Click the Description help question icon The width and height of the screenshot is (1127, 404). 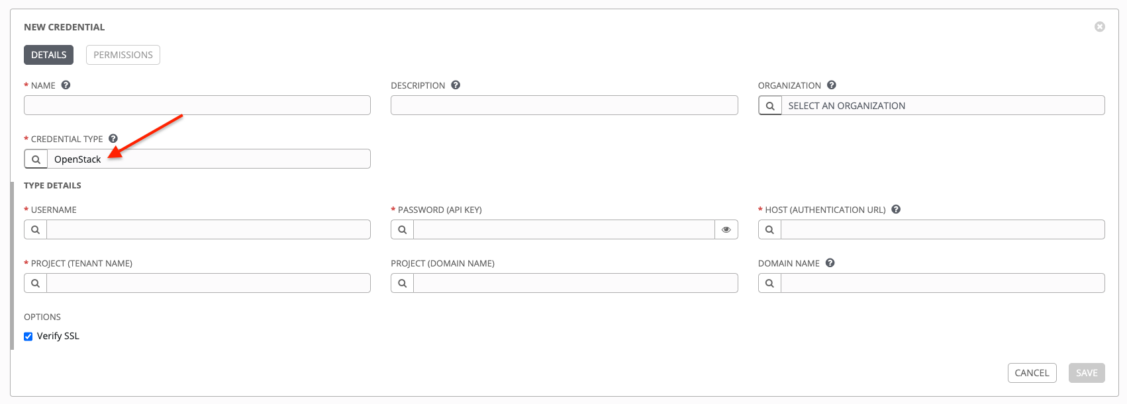(x=456, y=85)
